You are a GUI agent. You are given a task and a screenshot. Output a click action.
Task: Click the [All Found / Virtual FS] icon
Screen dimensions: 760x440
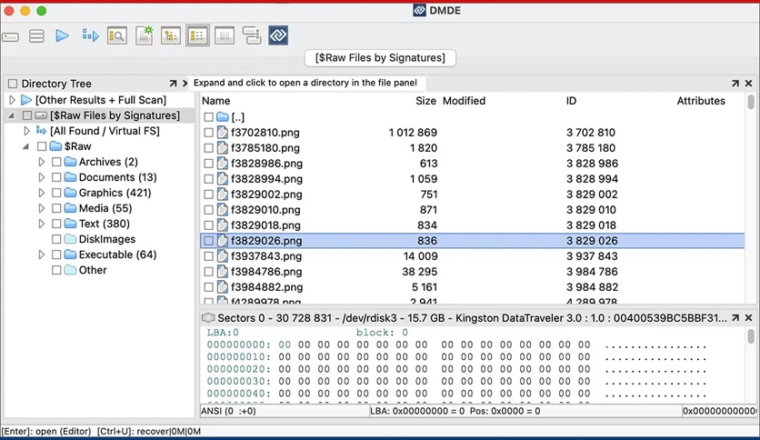41,130
